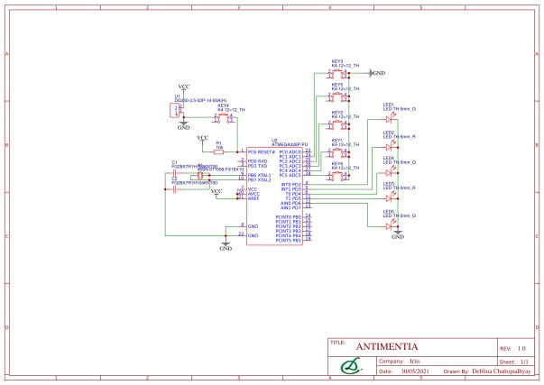The image size is (544, 385).
Task: Select the LED2 red diode symbol
Action: pyautogui.click(x=390, y=147)
